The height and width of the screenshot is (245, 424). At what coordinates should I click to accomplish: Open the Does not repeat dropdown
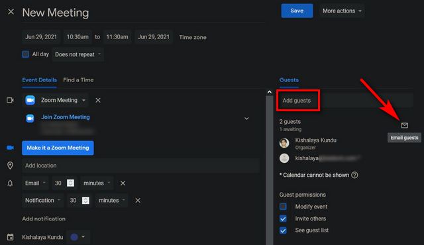pyautogui.click(x=78, y=54)
